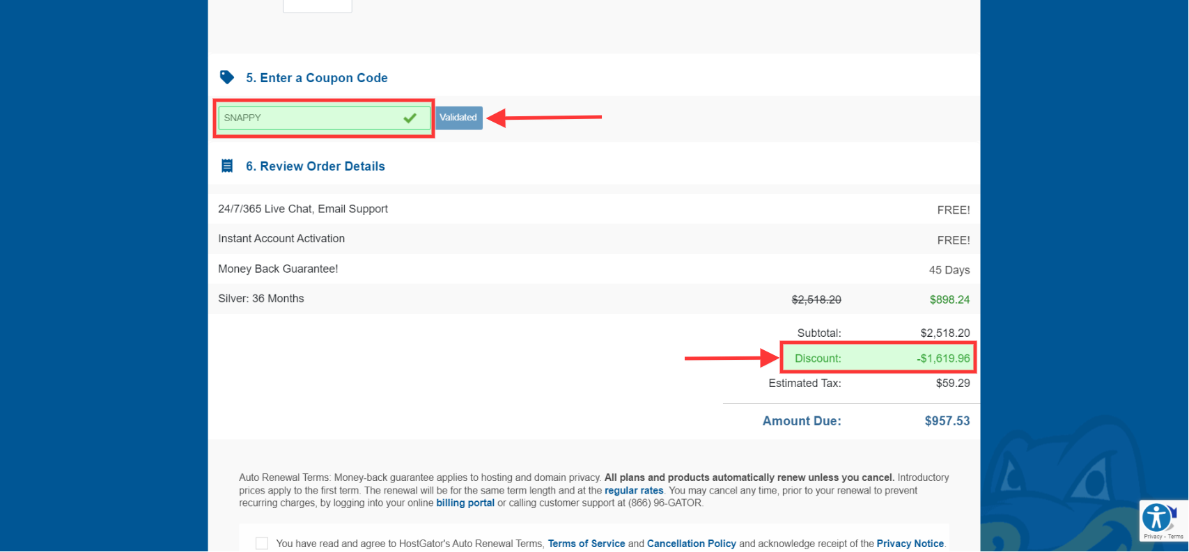Screen dimensions: 1189x552
Task: Select the 'Enter a Coupon Code' heading
Action: pyautogui.click(x=316, y=78)
